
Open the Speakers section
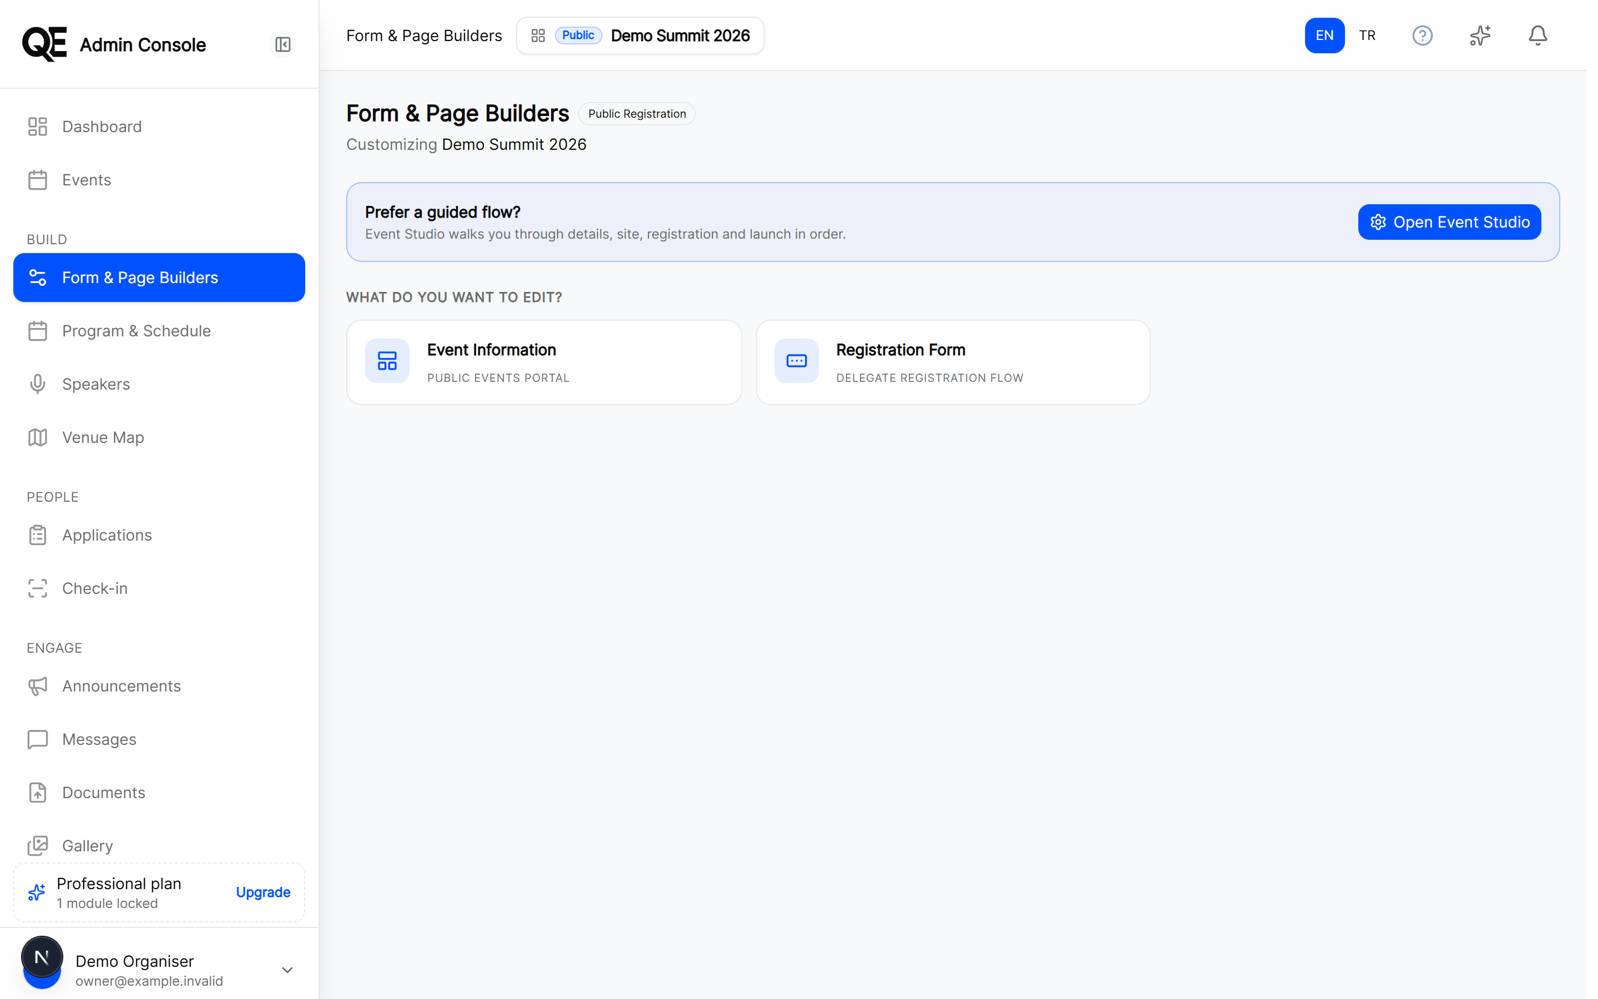click(159, 384)
